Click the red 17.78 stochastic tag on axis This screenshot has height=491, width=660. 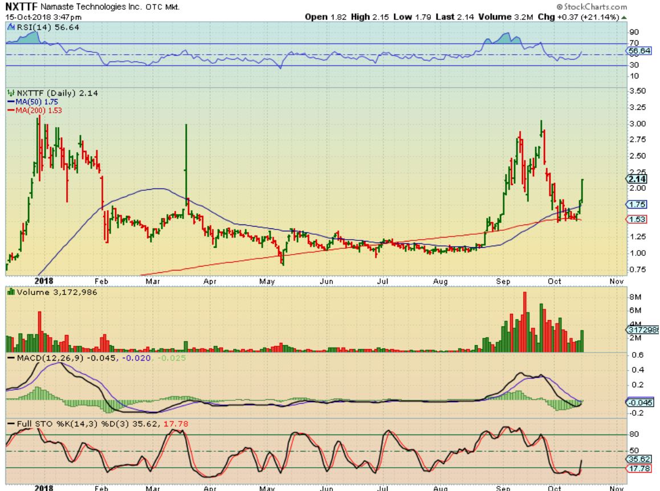pos(639,469)
